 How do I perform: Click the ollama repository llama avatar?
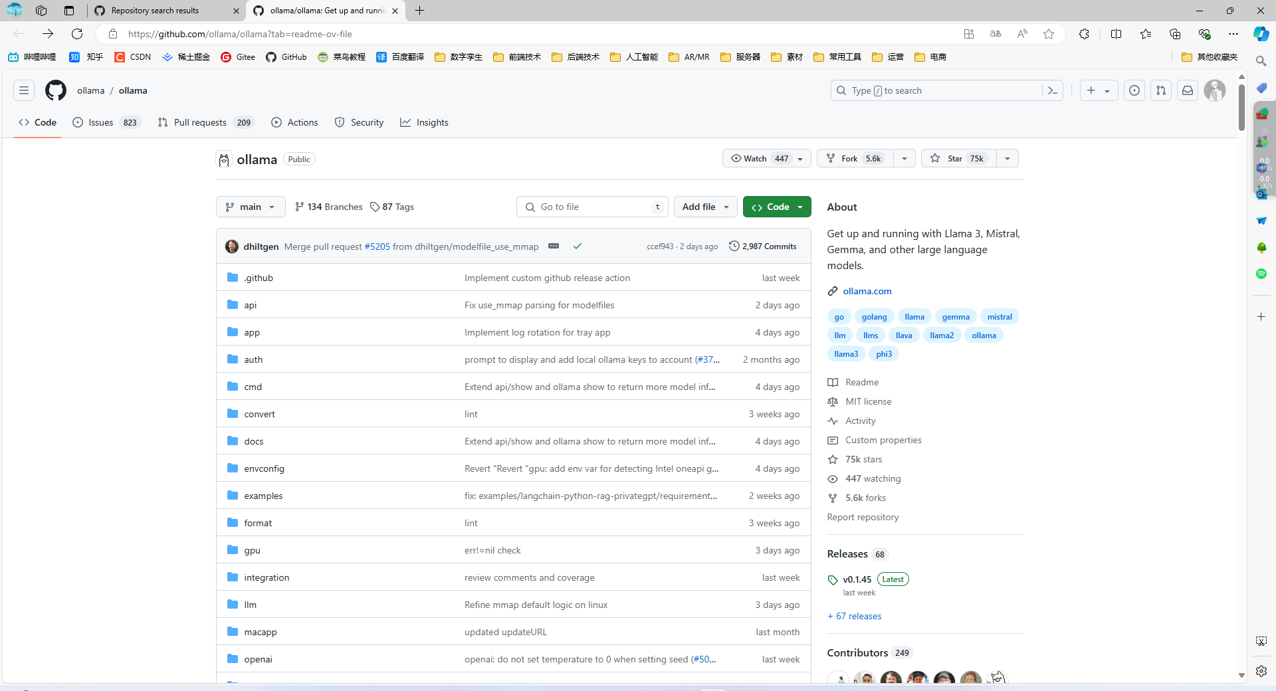[x=224, y=159]
